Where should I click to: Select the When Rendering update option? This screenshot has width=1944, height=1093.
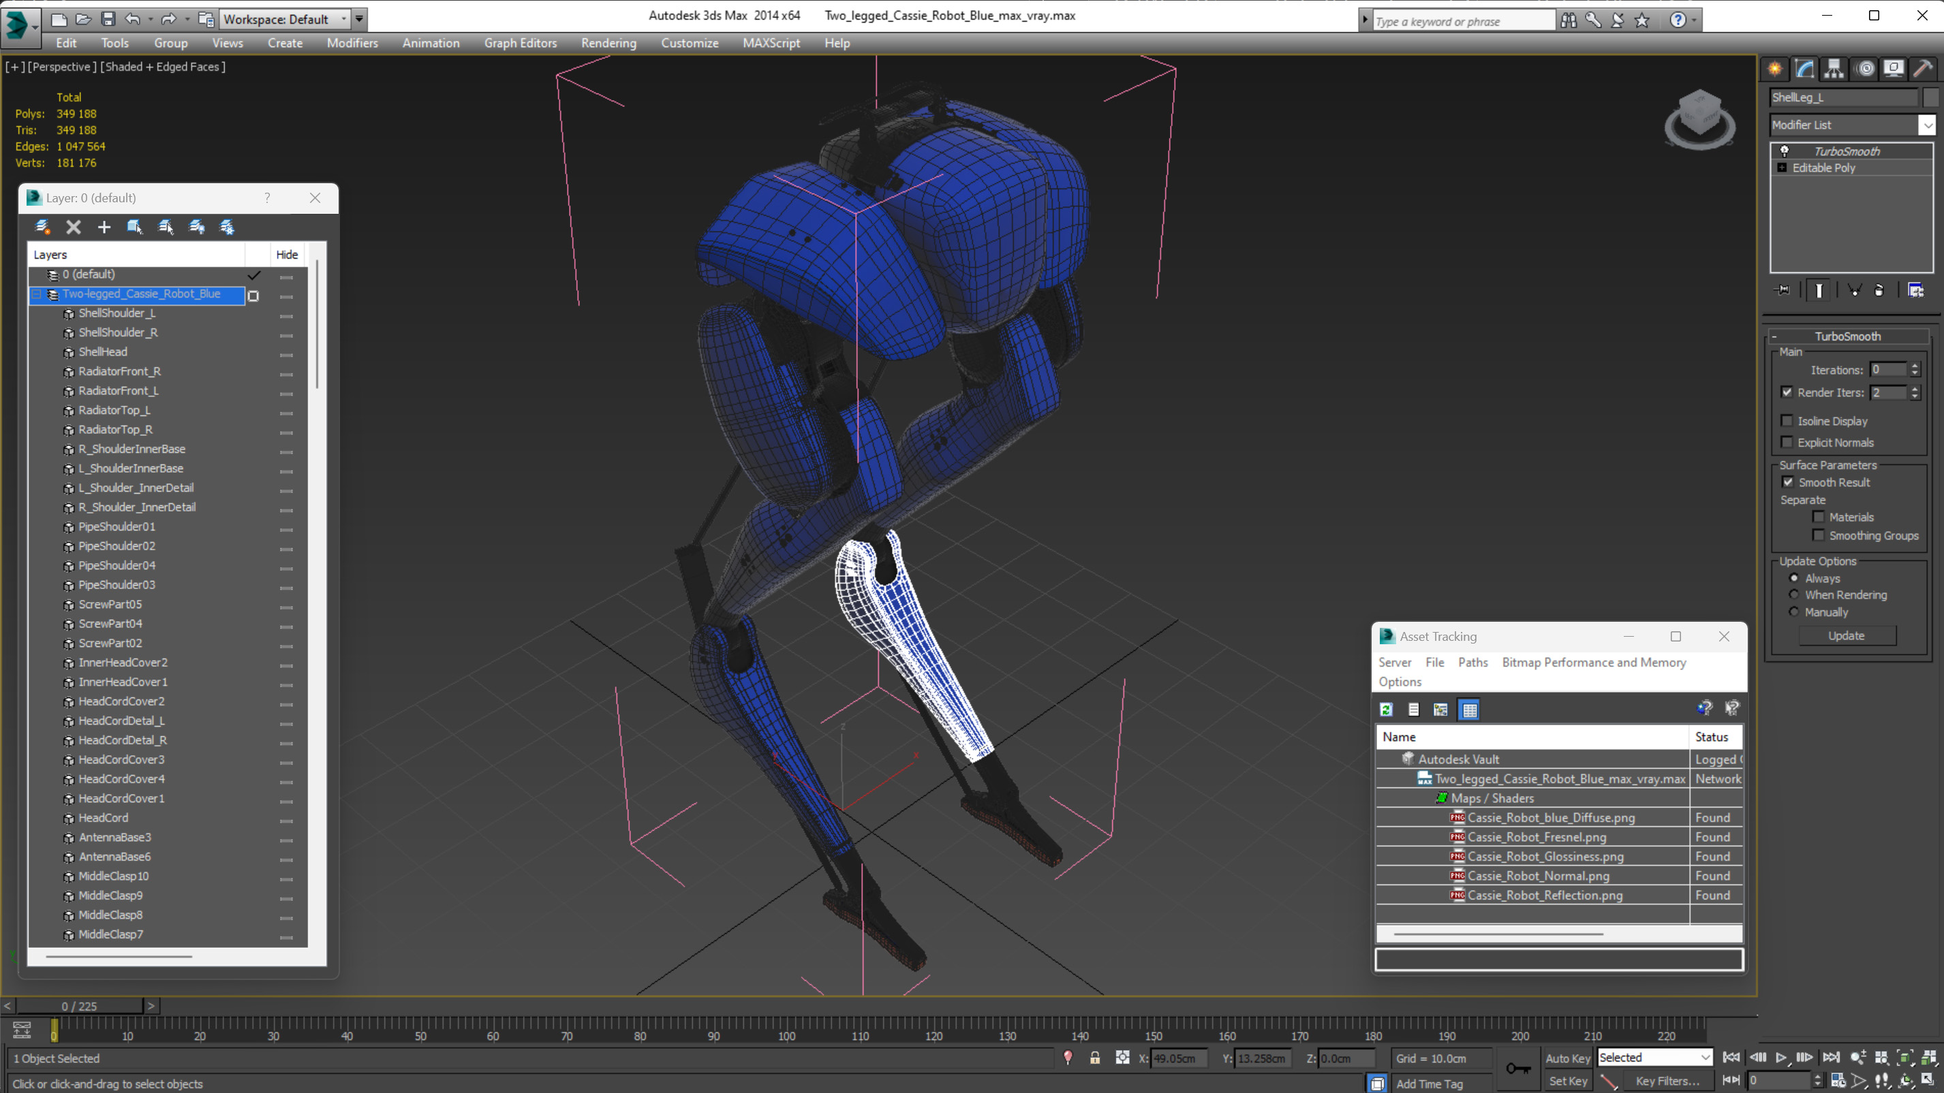pos(1794,595)
